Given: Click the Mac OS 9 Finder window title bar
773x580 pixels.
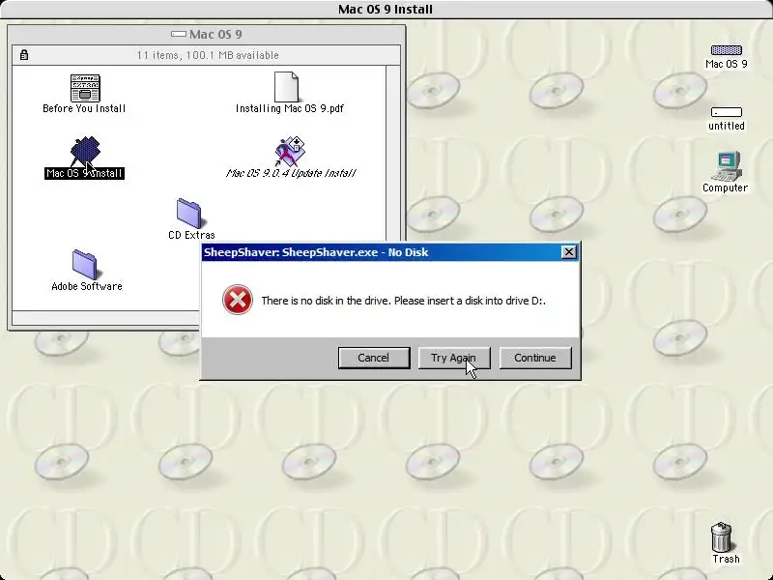Looking at the screenshot, I should [x=207, y=34].
